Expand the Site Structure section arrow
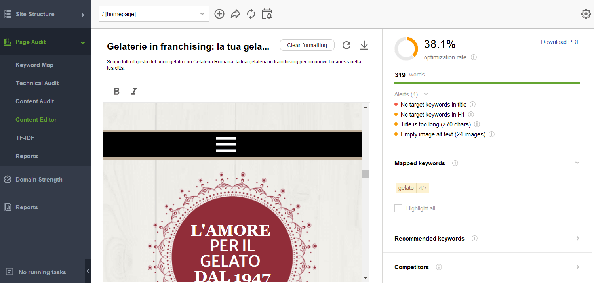The height and width of the screenshot is (283, 594). pos(83,15)
